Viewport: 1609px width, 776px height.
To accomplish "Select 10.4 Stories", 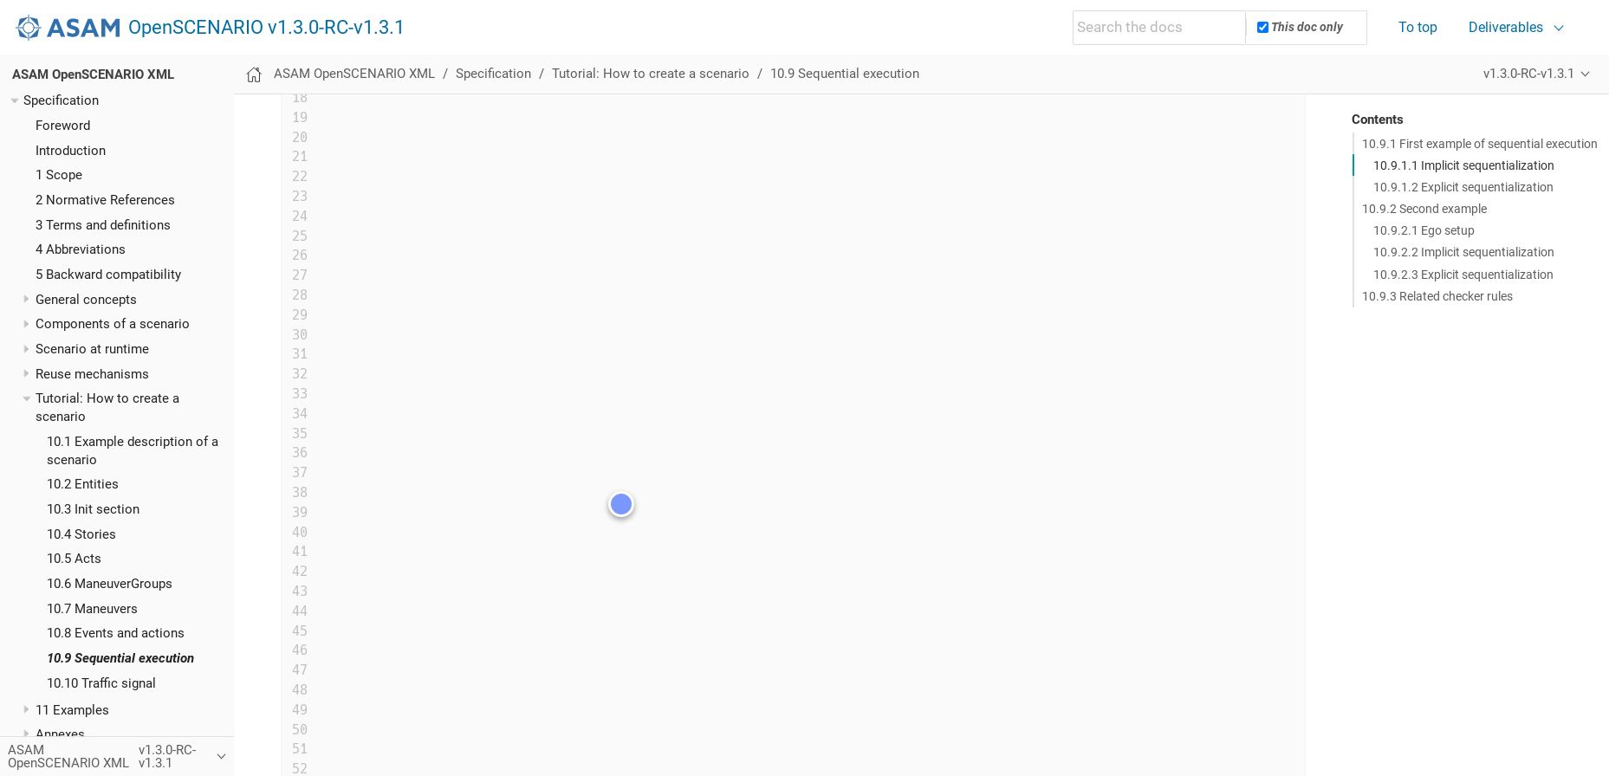I will [x=81, y=534].
